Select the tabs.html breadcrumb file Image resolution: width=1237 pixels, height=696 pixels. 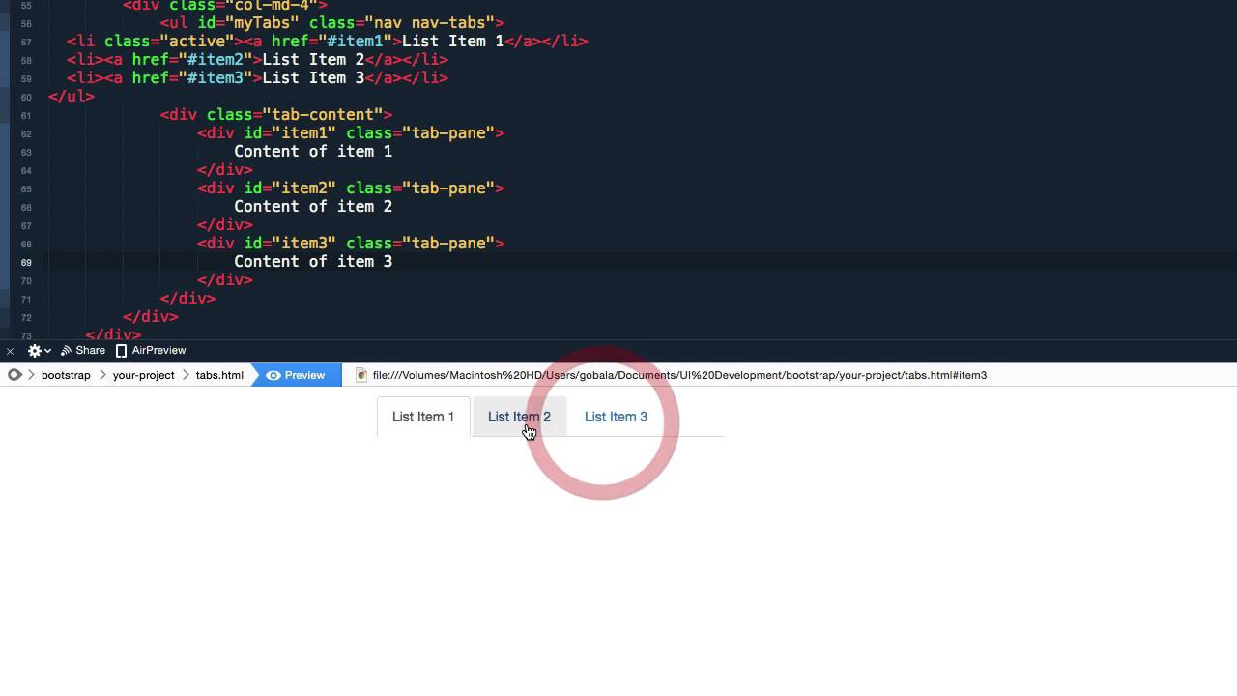(x=219, y=375)
